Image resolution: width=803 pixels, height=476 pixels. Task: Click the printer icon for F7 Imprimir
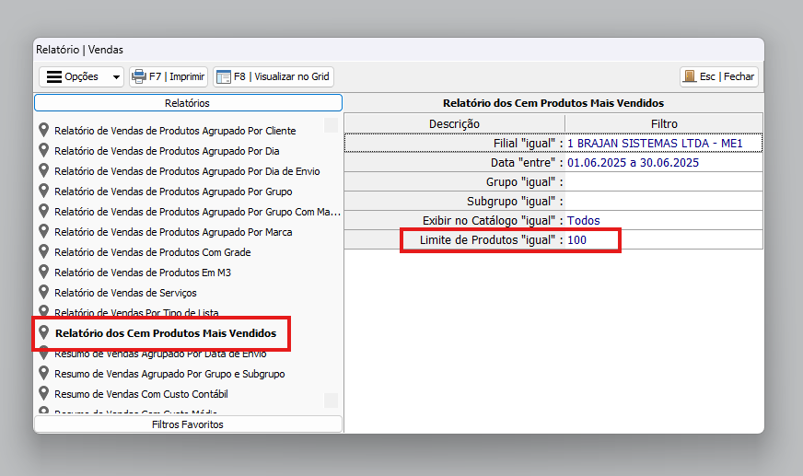pyautogui.click(x=139, y=76)
